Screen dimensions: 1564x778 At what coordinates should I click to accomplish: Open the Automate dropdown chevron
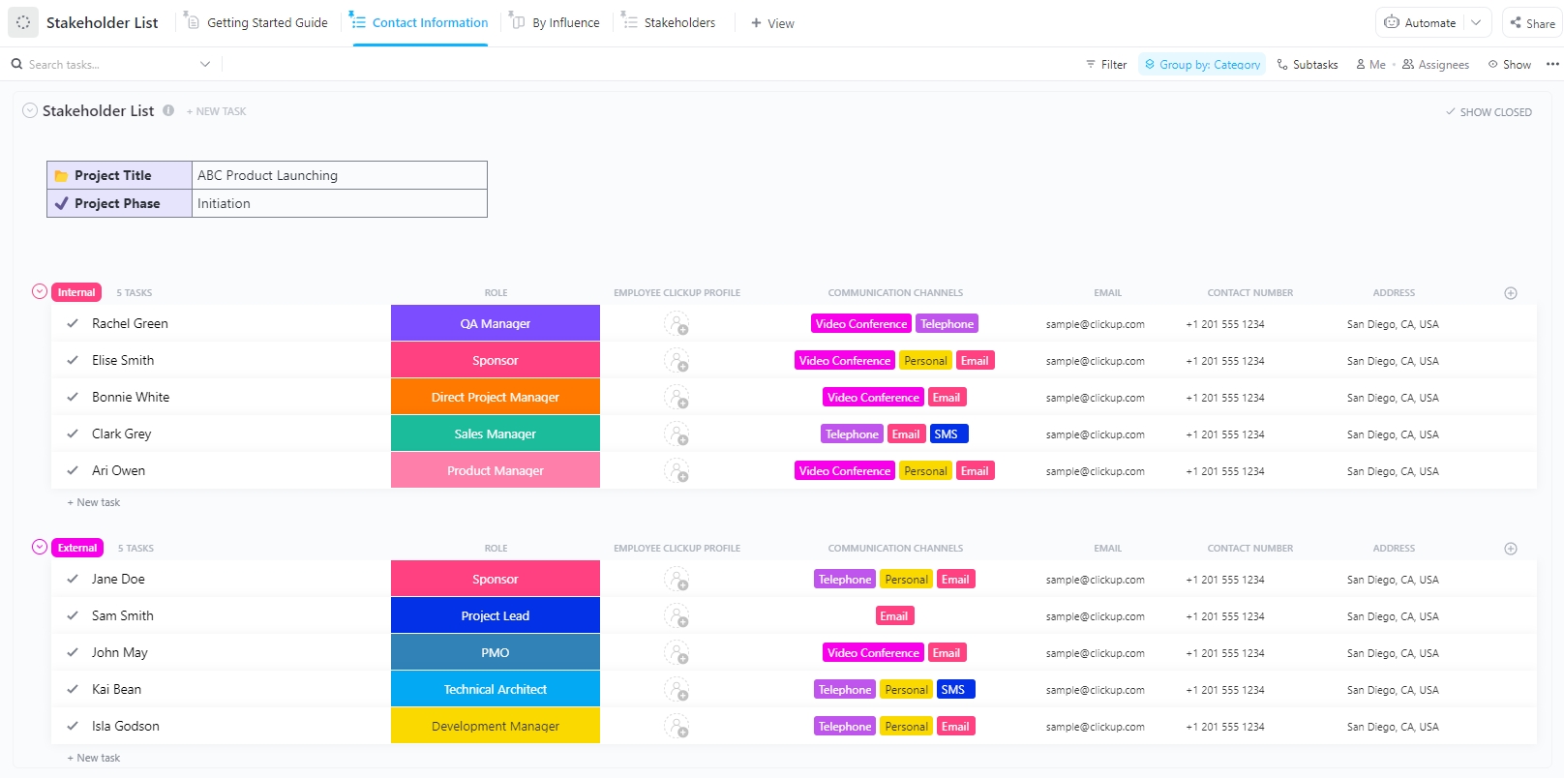pos(1476,22)
